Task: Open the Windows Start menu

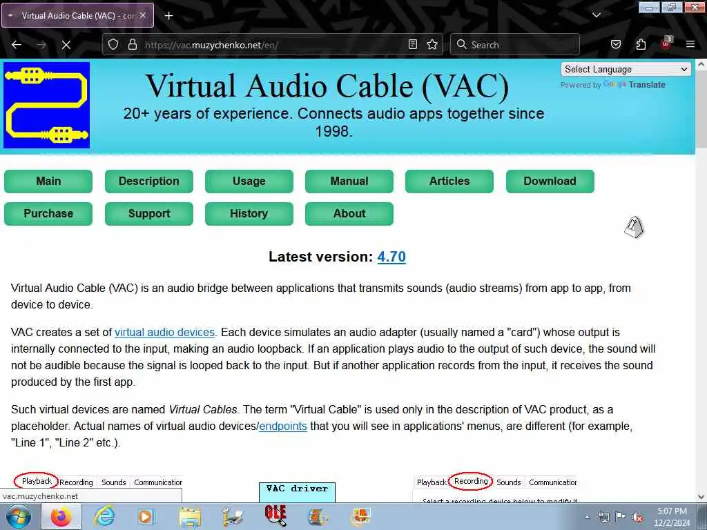Action: pos(19,516)
